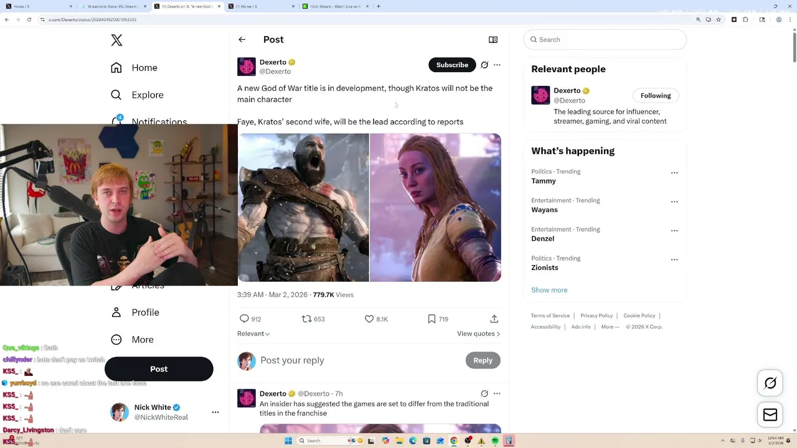Click browser back arrow
The width and height of the screenshot is (797, 448).
[x=7, y=19]
